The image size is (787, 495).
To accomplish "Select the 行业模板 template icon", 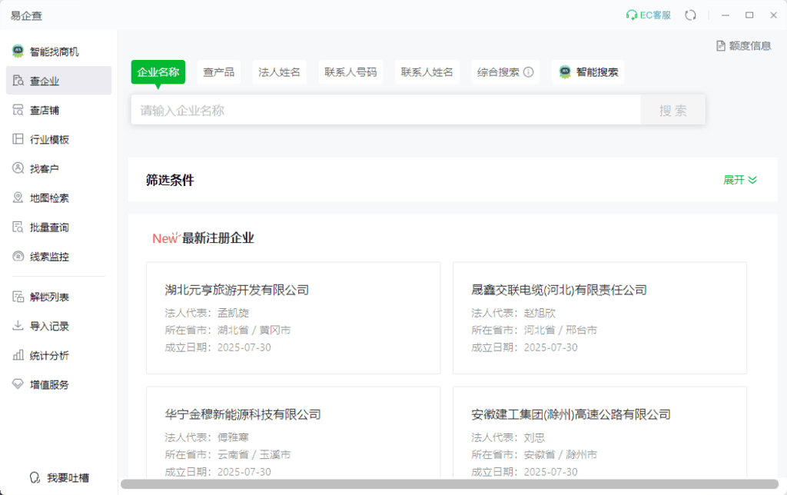I will pos(18,139).
